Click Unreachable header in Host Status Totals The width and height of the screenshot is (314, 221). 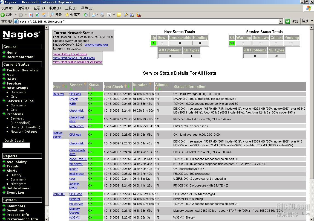point(180,37)
